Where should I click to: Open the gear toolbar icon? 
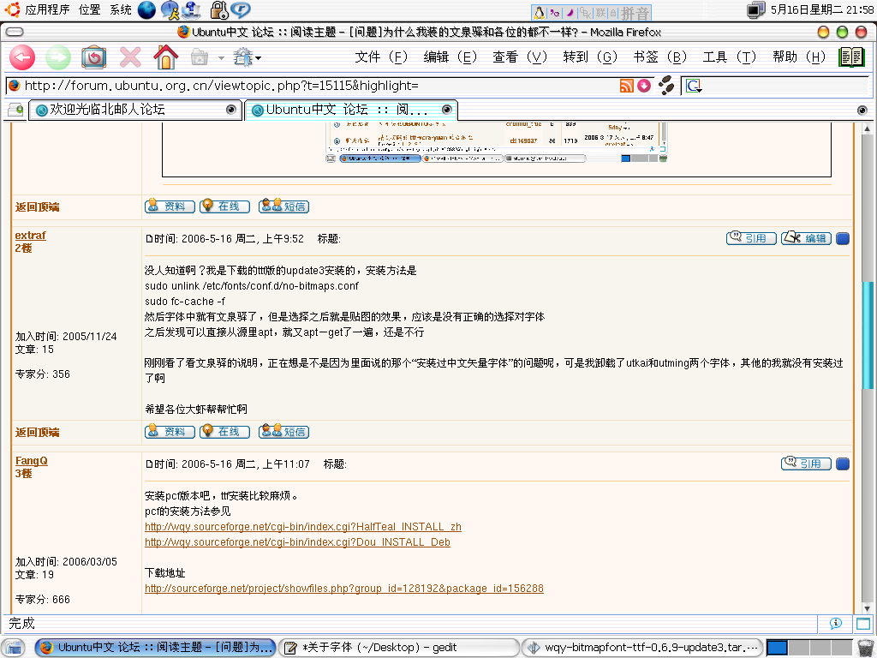[243, 57]
